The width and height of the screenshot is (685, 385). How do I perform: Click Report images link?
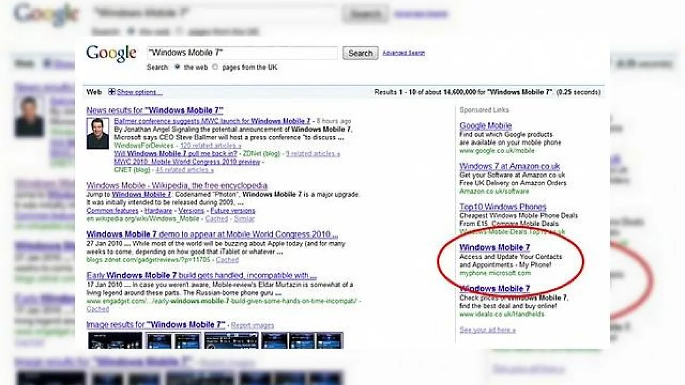point(252,326)
